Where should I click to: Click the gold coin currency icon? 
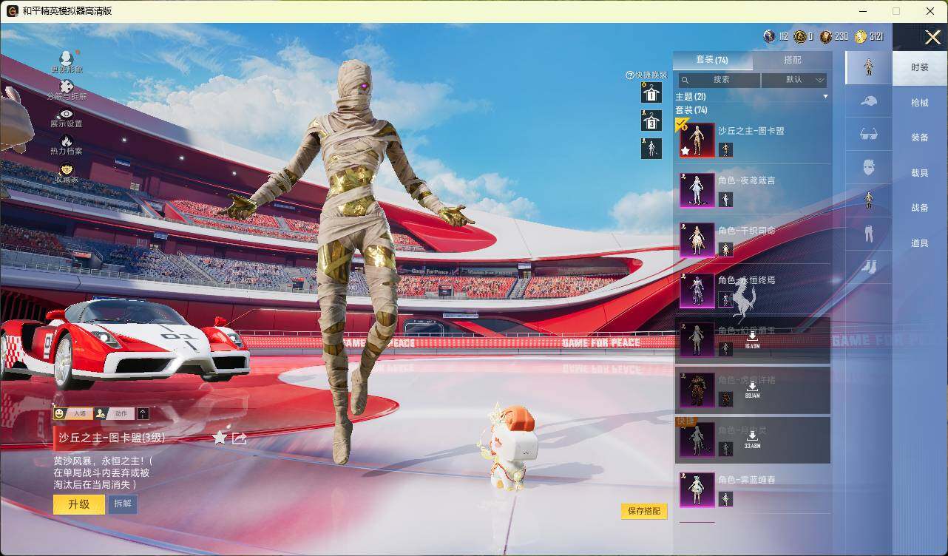860,37
